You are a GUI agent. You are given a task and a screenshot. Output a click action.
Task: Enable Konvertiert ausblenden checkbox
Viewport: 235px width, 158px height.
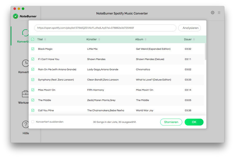point(33,122)
